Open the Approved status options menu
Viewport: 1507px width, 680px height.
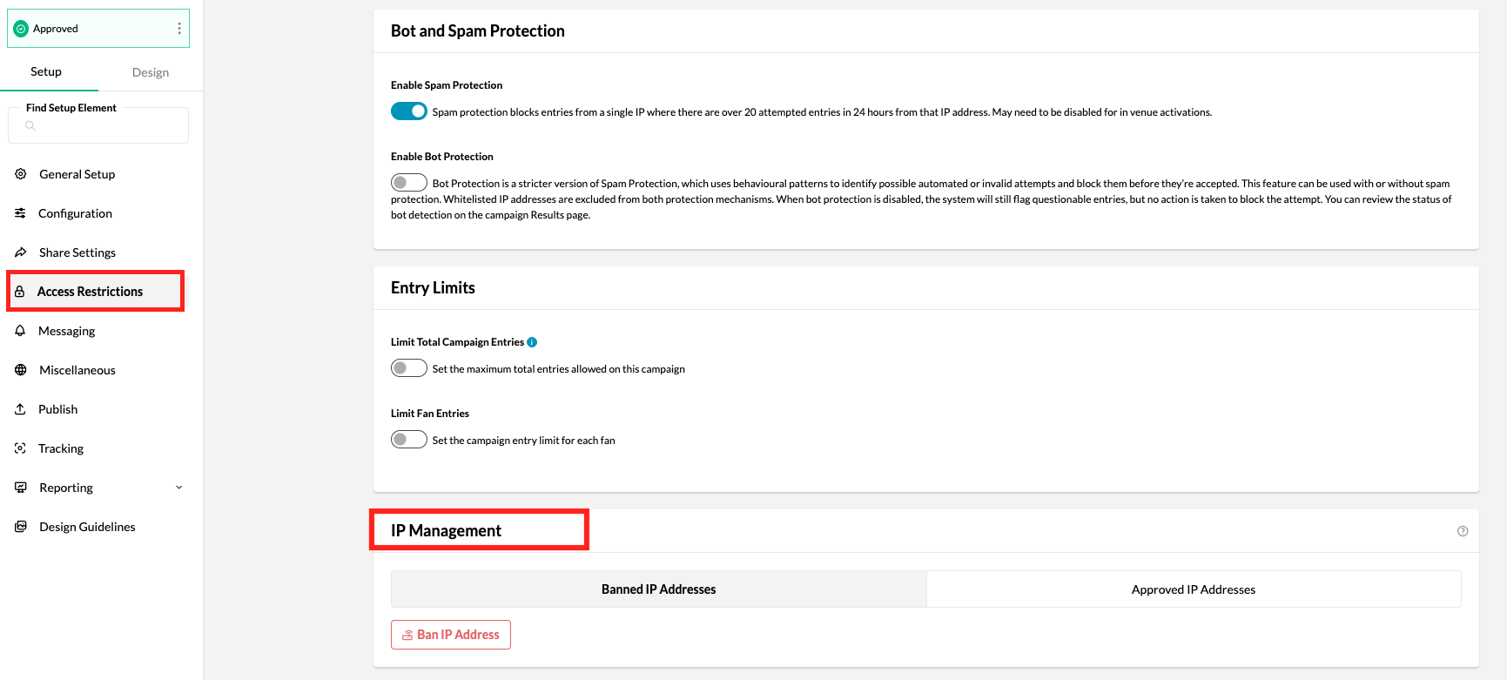point(179,29)
